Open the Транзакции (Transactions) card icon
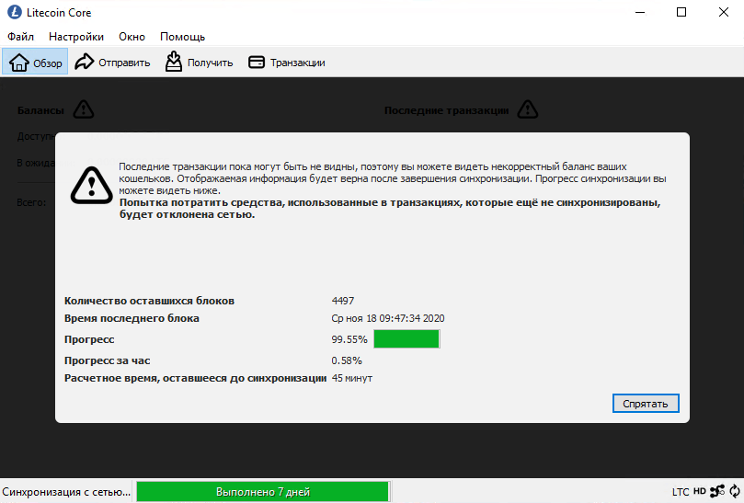Image resolution: width=744 pixels, height=503 pixels. pos(257,63)
